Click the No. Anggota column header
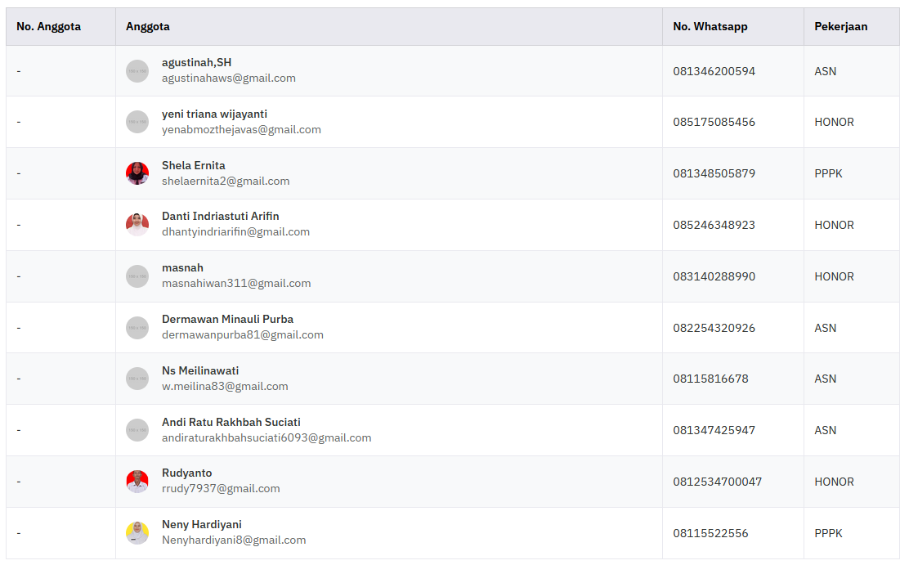 [48, 26]
